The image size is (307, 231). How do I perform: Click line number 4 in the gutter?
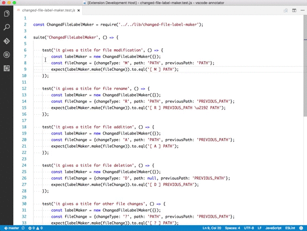click(25, 37)
